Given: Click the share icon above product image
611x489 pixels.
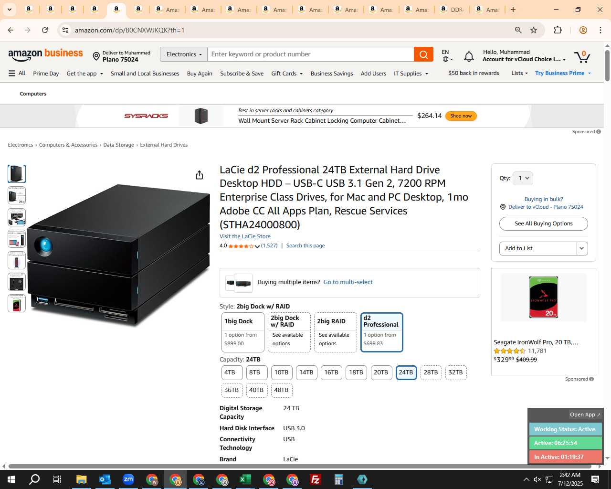Looking at the screenshot, I should 200,175.
